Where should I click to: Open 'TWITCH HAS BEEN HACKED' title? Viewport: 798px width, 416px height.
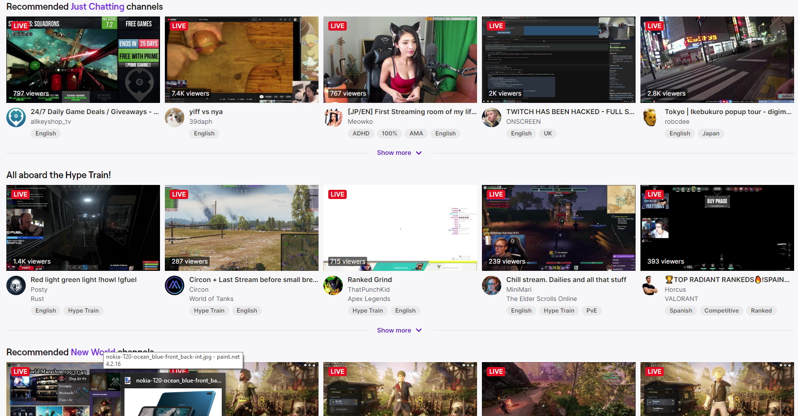click(x=570, y=112)
